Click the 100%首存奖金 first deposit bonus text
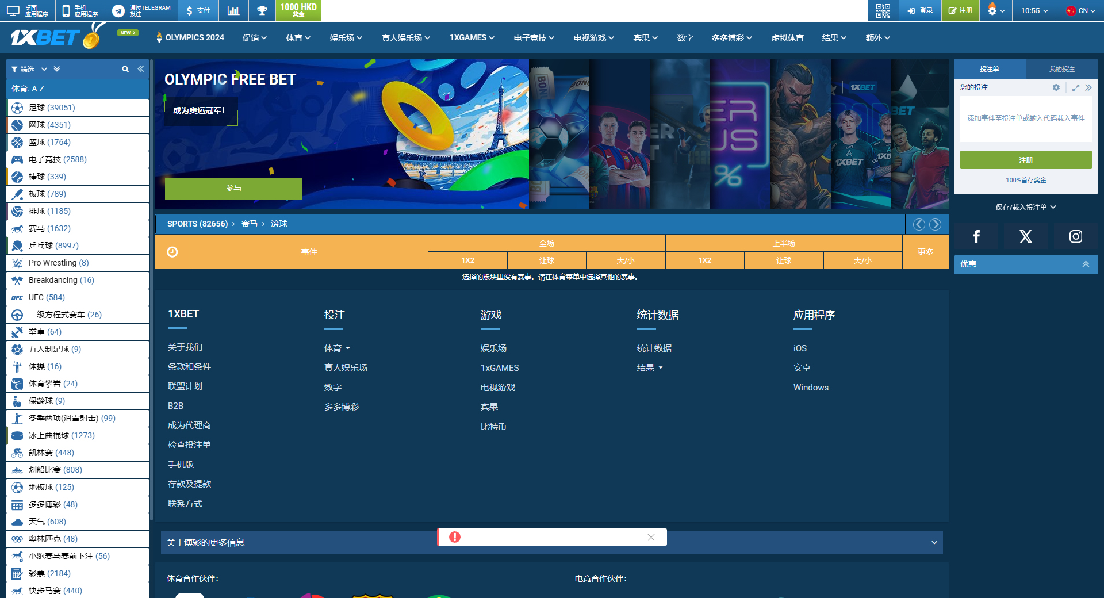 (x=1026, y=180)
